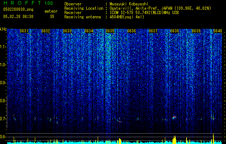Click the 0637 time marker
The image size is (226, 144).
[x=153, y=31]
